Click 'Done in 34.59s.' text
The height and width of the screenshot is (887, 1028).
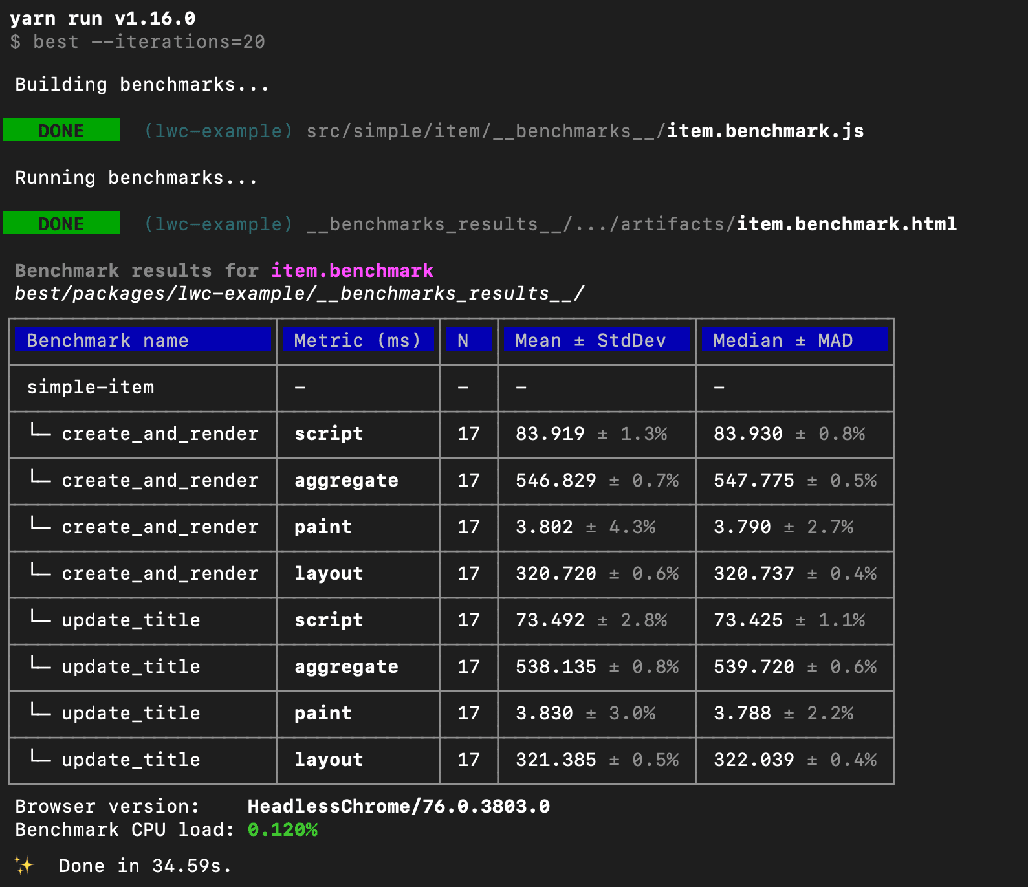[145, 866]
